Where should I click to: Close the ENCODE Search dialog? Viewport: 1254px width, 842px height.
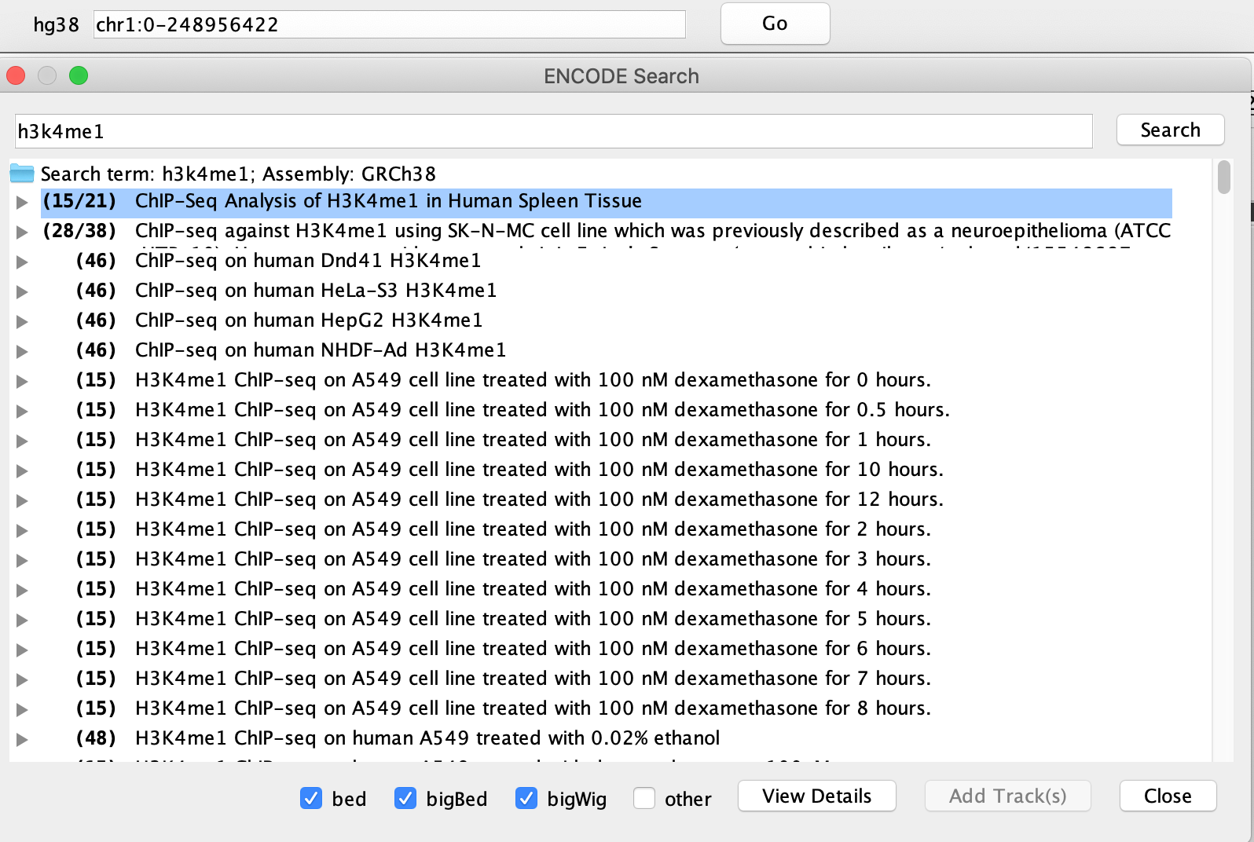[1168, 796]
